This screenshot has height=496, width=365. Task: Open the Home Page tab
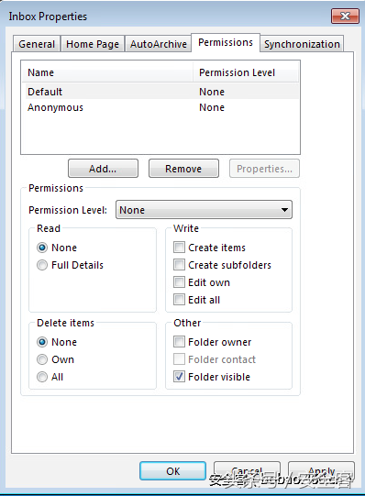pos(93,44)
